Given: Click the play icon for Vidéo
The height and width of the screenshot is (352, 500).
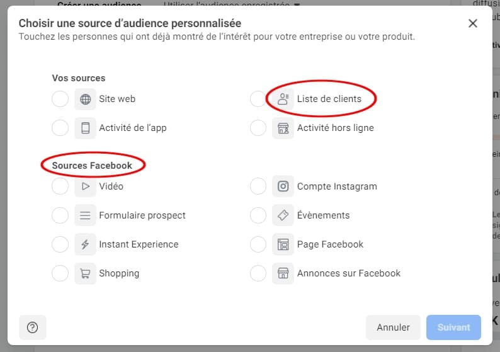Looking at the screenshot, I should (x=85, y=186).
